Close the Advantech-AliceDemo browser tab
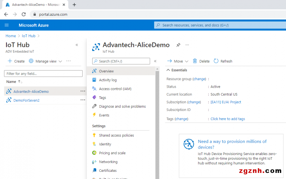286x179 pixels. point(64,5)
